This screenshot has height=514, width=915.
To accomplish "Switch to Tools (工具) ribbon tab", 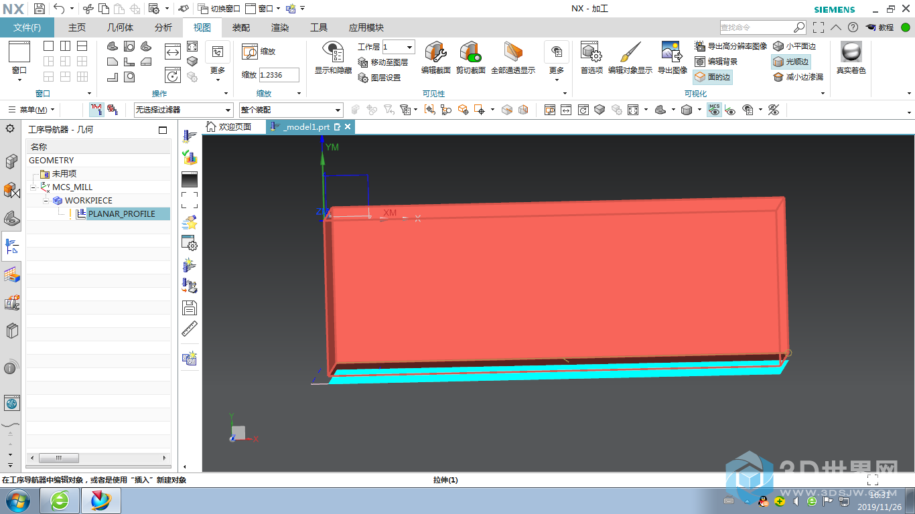I will click(319, 27).
